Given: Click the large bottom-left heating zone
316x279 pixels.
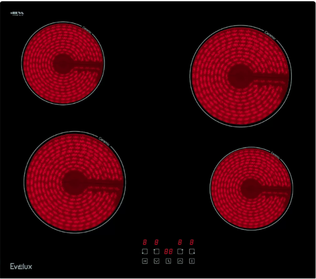Looking at the screenshot, I should (74, 182).
